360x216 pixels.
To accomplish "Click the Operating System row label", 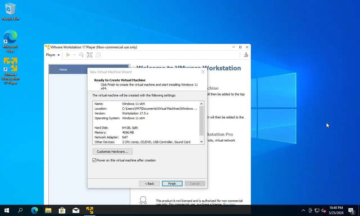I will coord(107,118).
